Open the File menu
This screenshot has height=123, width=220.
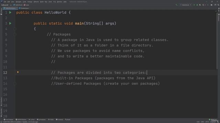click(x=5, y=2)
